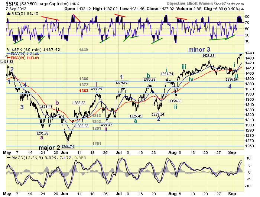
Task: Click the RSI indicator legend icon
Action: (9, 14)
